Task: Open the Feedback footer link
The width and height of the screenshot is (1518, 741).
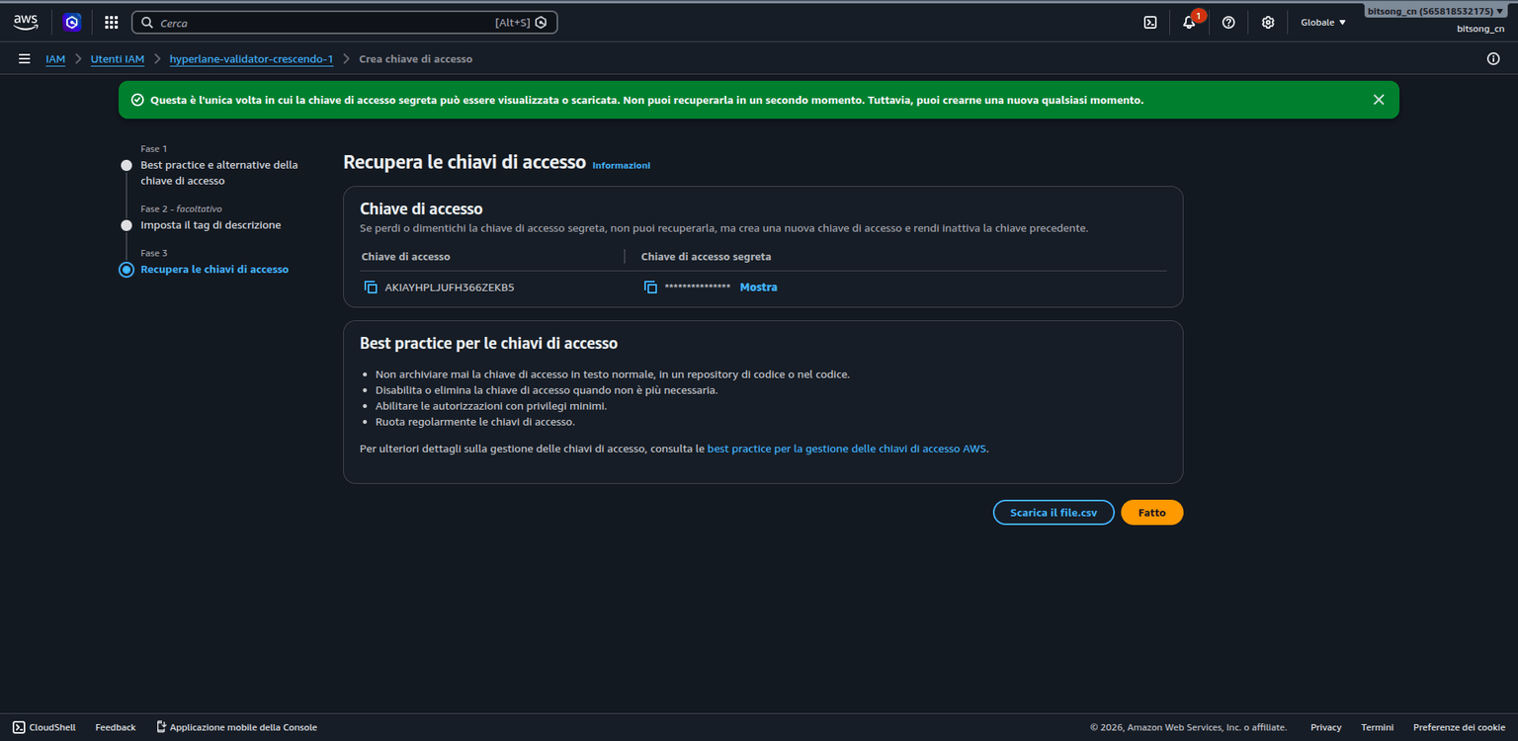Action: click(x=116, y=727)
